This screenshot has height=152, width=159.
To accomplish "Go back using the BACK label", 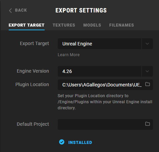I will click(21, 10).
